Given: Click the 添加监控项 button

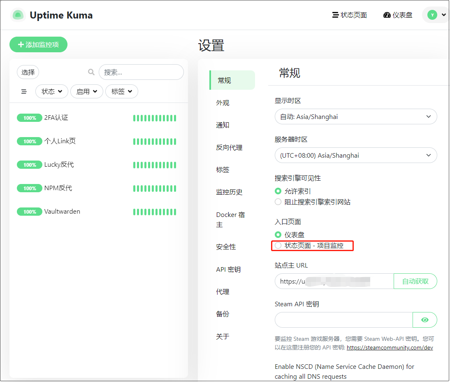Looking at the screenshot, I should click(x=38, y=45).
